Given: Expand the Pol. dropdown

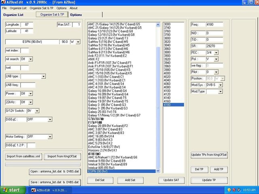Looking at the screenshot, I should coord(216,59).
